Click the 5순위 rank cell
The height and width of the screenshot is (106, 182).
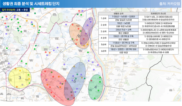(104, 44)
